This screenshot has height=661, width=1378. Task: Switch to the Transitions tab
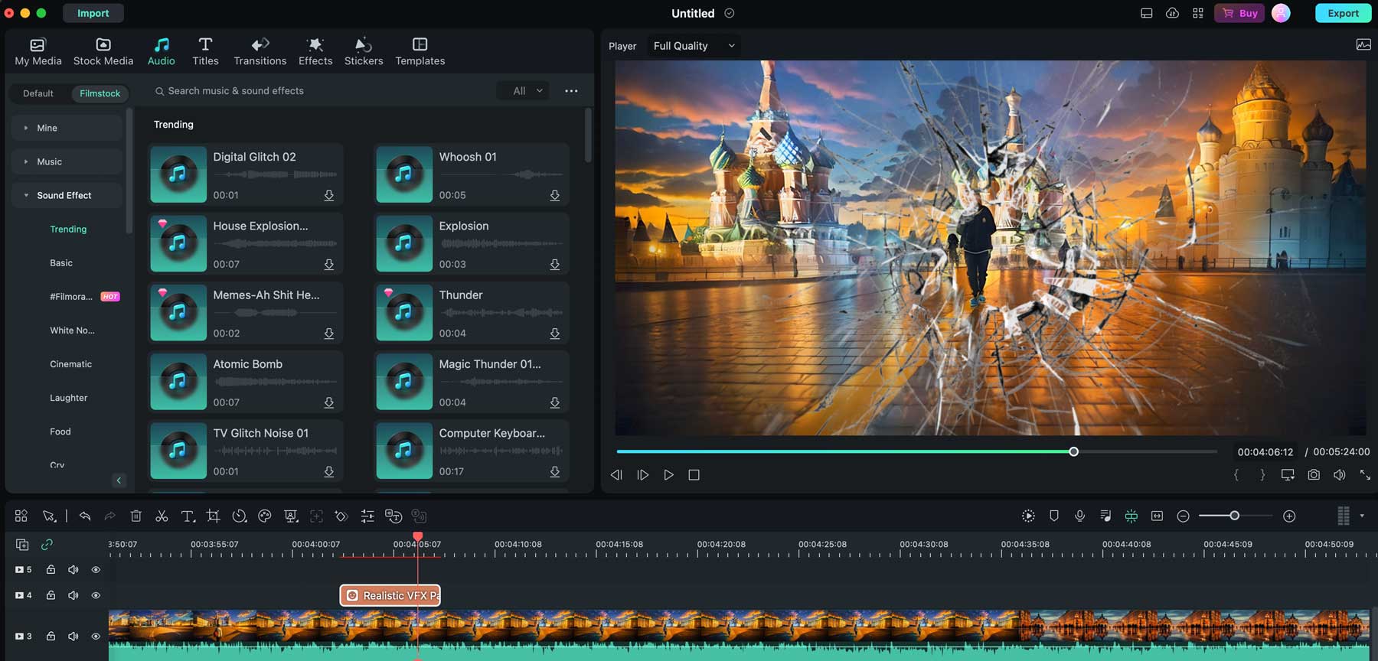[260, 51]
